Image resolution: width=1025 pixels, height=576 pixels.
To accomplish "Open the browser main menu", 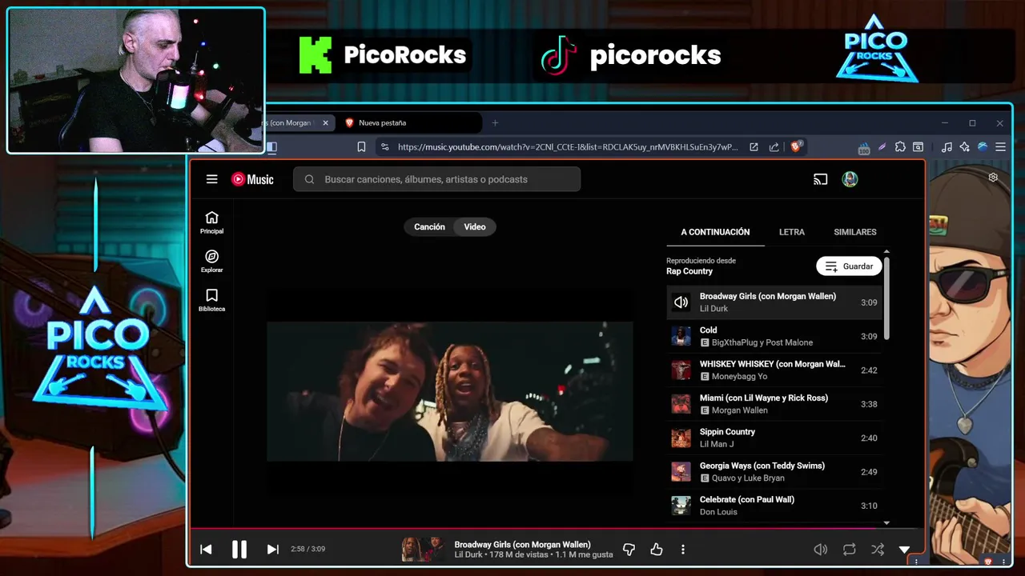I will (1000, 147).
